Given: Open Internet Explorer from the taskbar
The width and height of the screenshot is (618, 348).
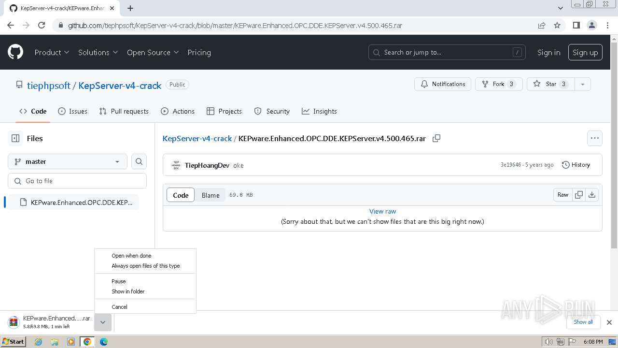Looking at the screenshot, I should [38, 342].
